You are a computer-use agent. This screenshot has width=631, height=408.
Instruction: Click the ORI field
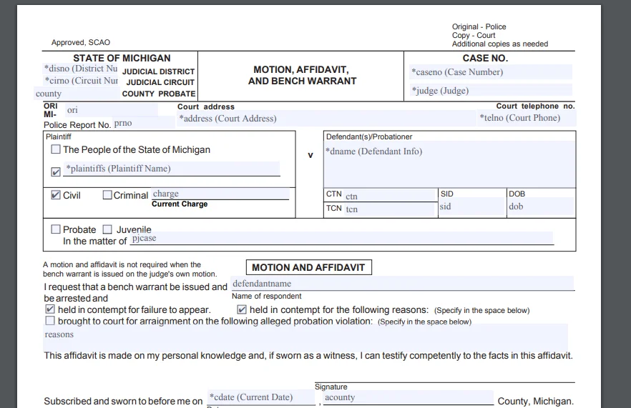(112, 110)
